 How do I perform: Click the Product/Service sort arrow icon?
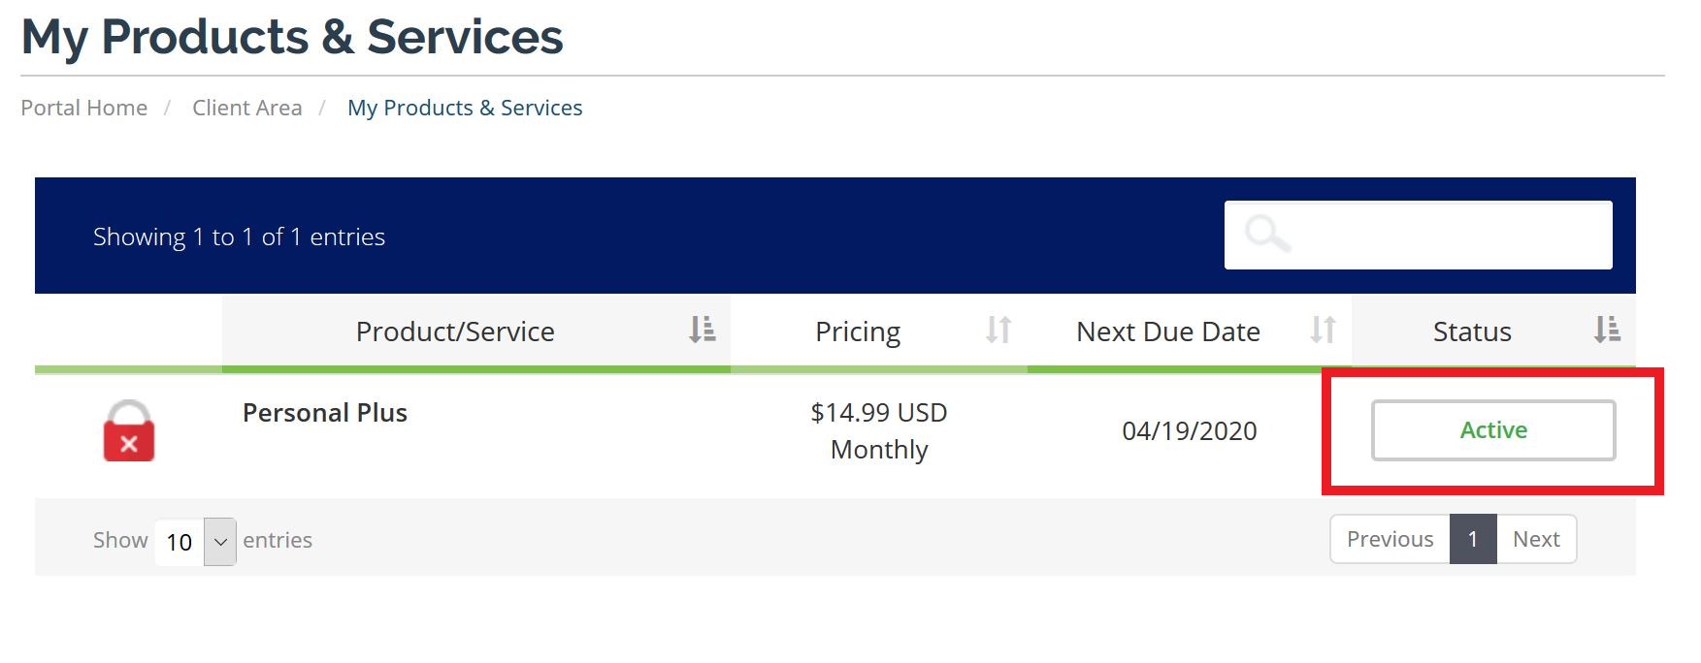pos(703,331)
